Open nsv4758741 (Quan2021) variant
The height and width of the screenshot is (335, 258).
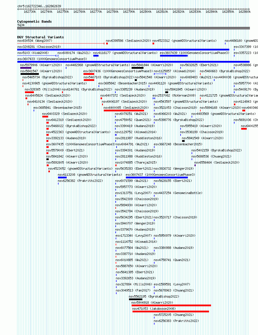tap(172, 260)
